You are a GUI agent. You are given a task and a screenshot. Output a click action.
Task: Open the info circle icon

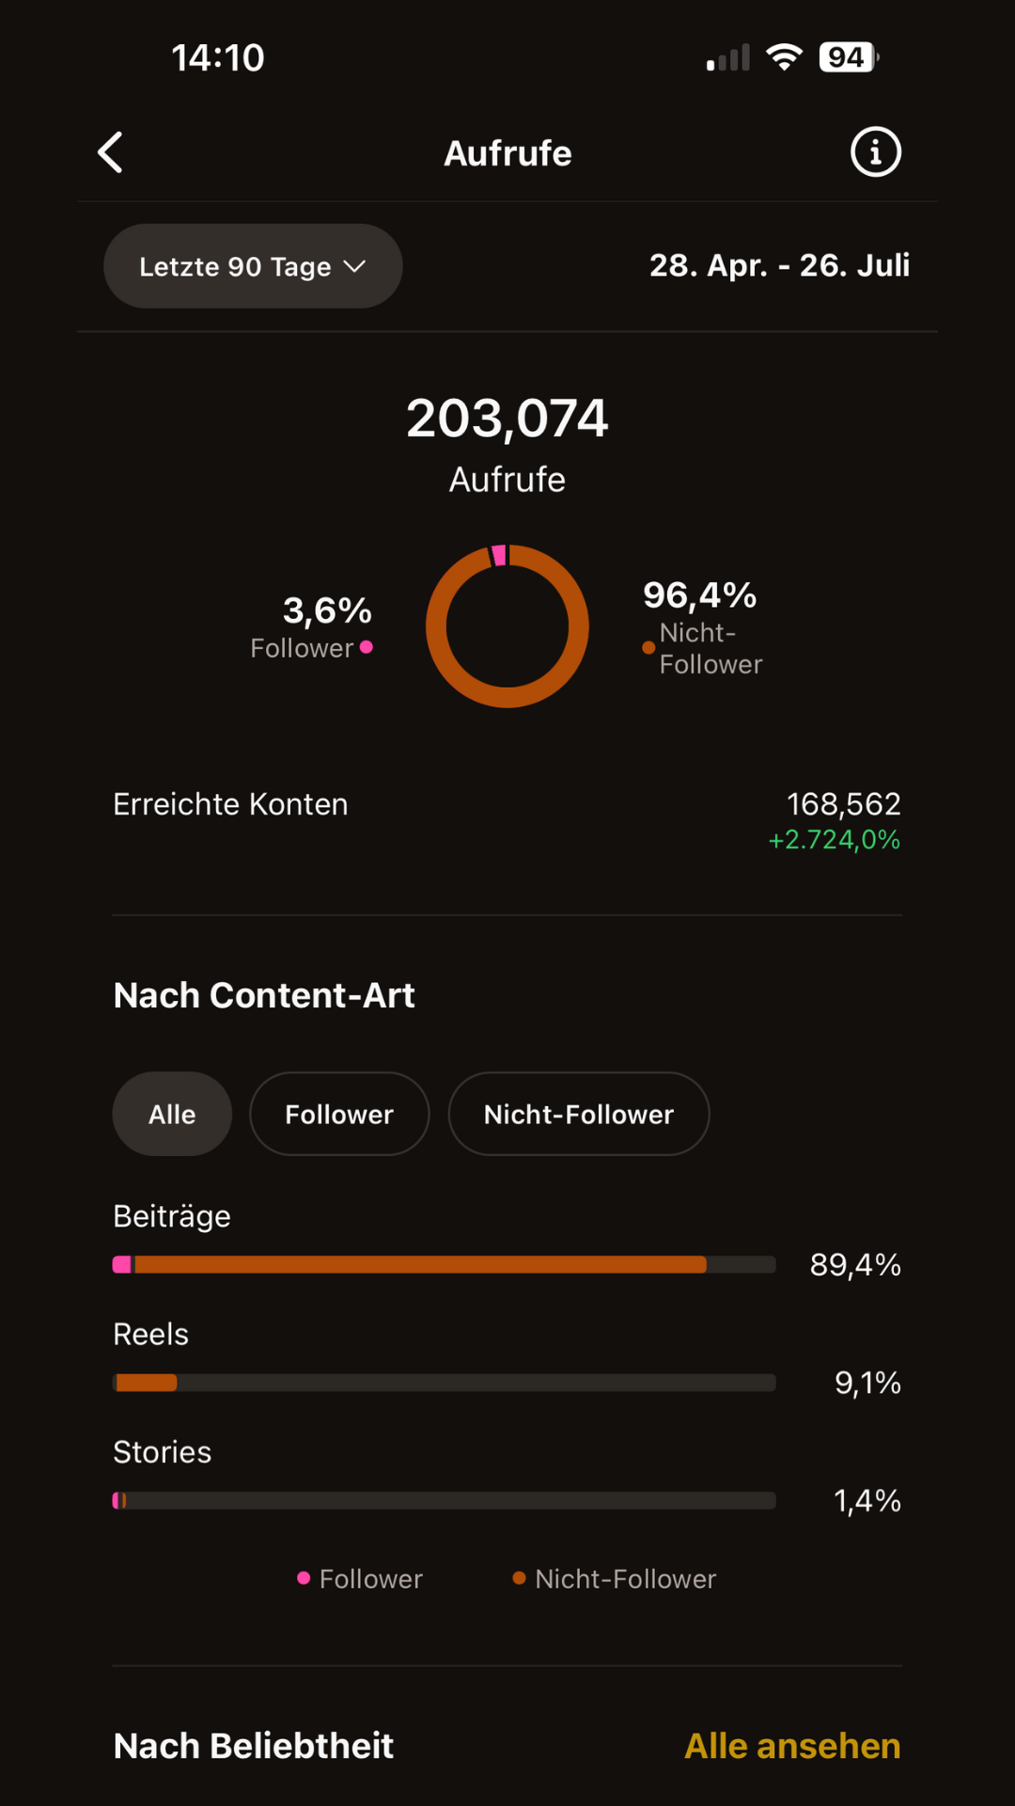(875, 152)
